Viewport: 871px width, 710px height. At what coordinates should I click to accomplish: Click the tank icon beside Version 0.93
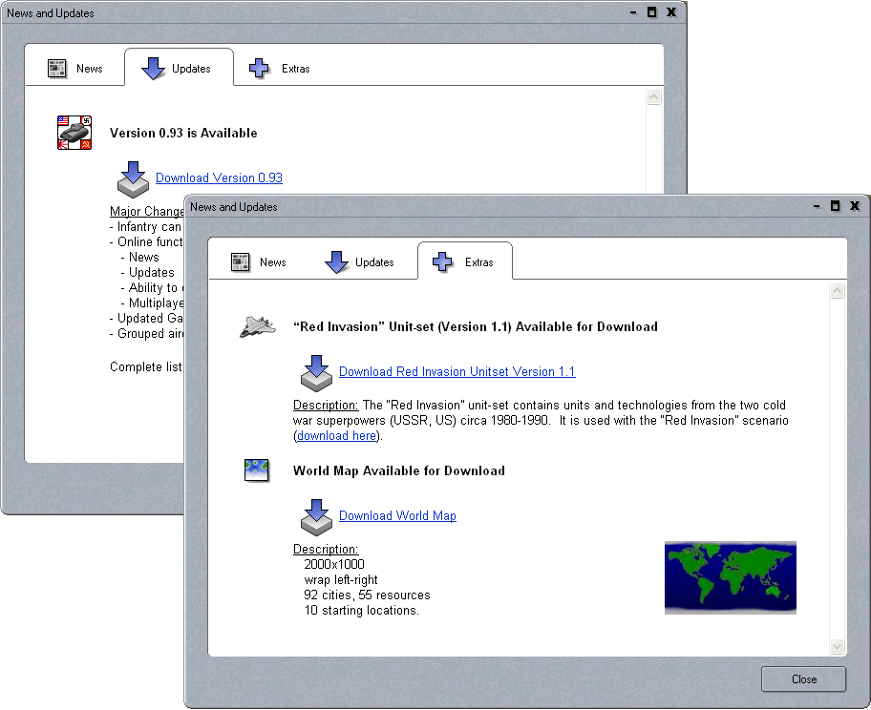point(74,133)
